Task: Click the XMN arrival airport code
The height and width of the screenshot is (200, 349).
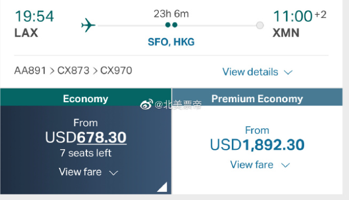Action: click(286, 33)
